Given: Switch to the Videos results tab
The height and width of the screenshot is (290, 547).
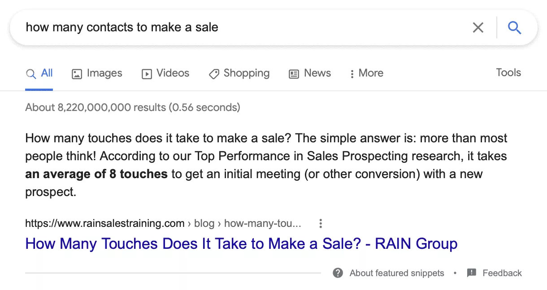Looking at the screenshot, I should point(165,73).
